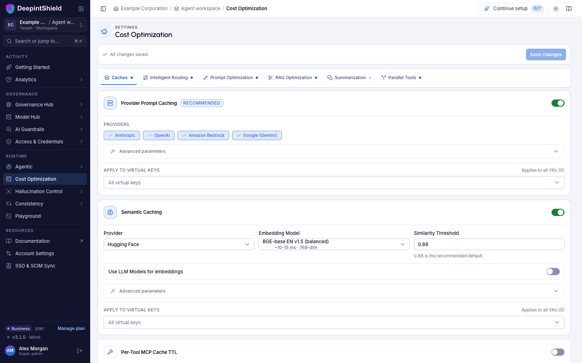Screen dimensions: 582x363
Task: Click the Governance Hub shield icon
Action: pos(9,105)
